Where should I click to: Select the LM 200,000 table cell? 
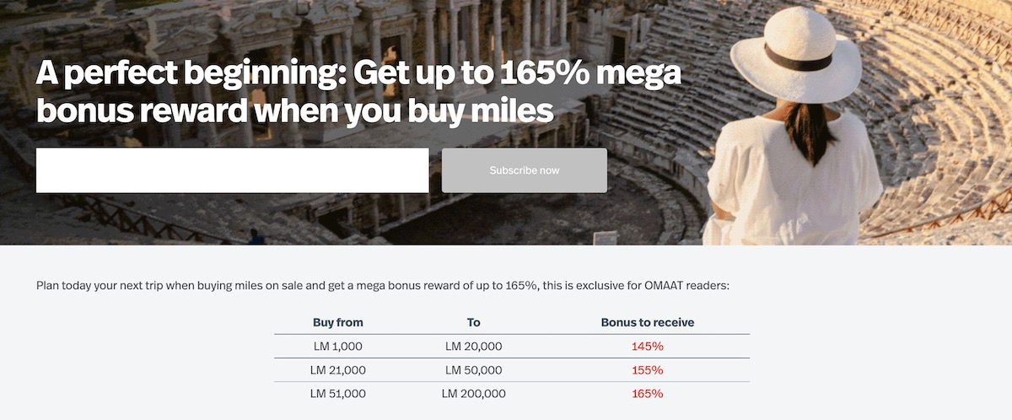[473, 393]
